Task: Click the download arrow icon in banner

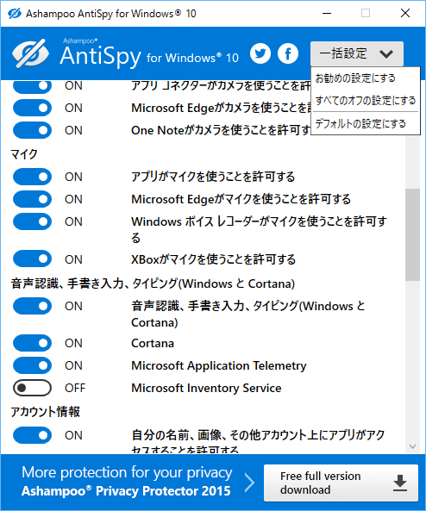Action: click(x=400, y=483)
